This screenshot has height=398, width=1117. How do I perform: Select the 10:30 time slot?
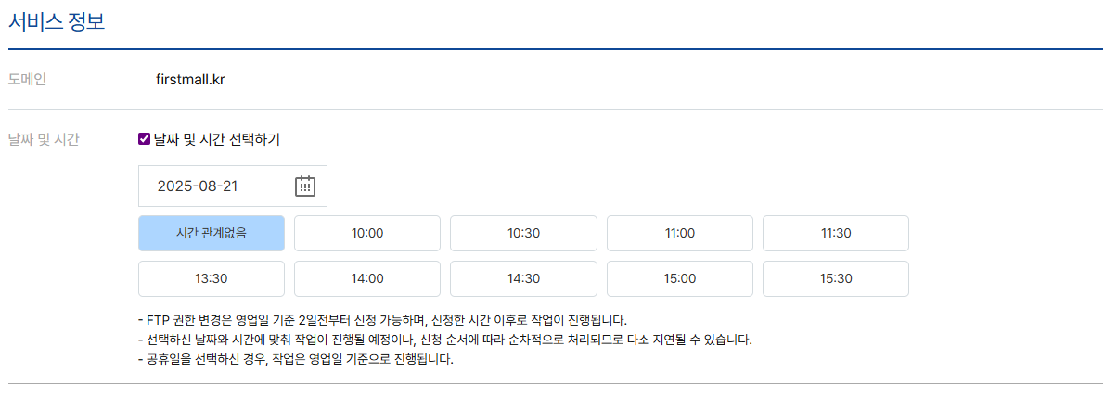pos(523,233)
